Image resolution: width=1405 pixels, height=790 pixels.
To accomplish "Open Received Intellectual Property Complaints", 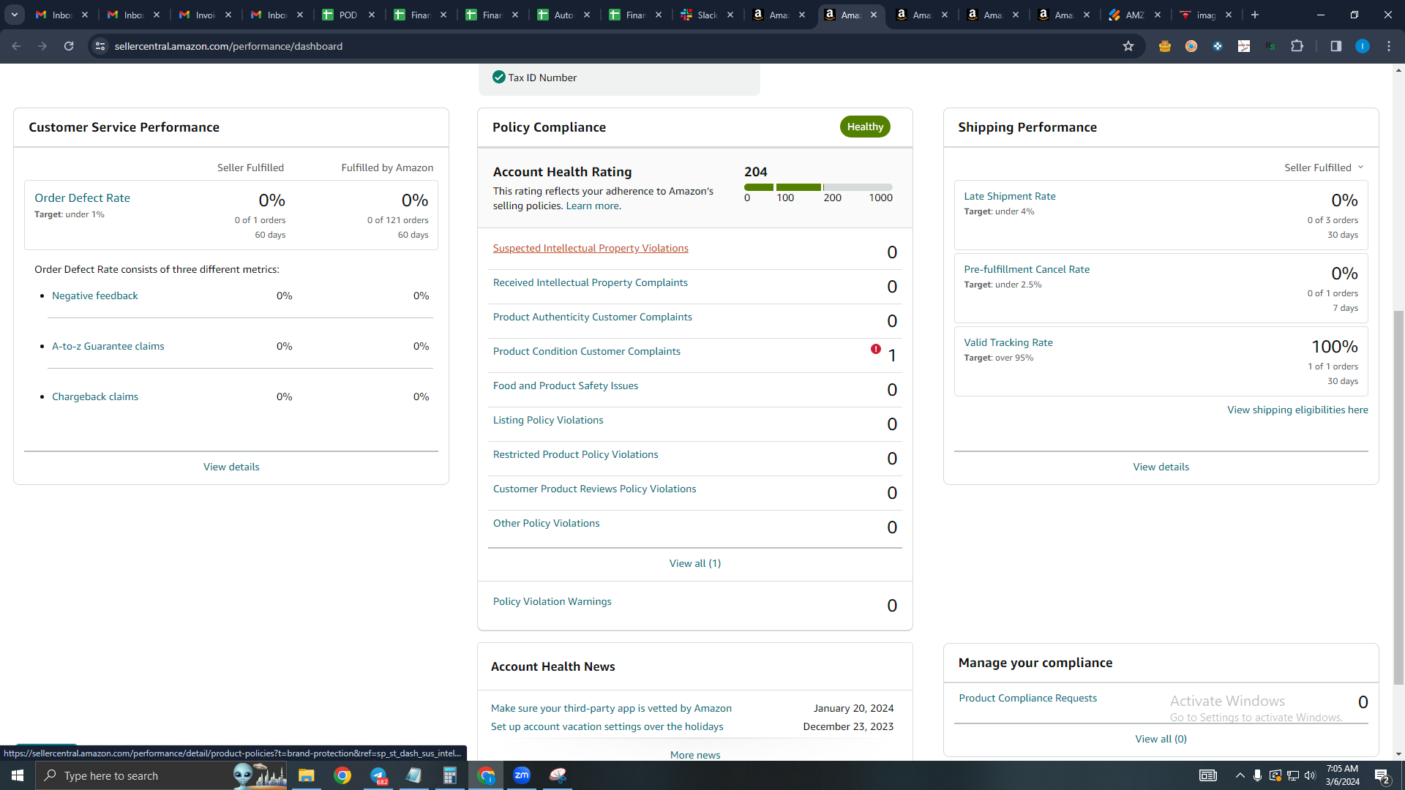I will point(591,283).
